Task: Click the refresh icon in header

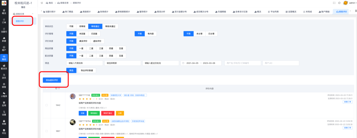Action: (339, 3)
